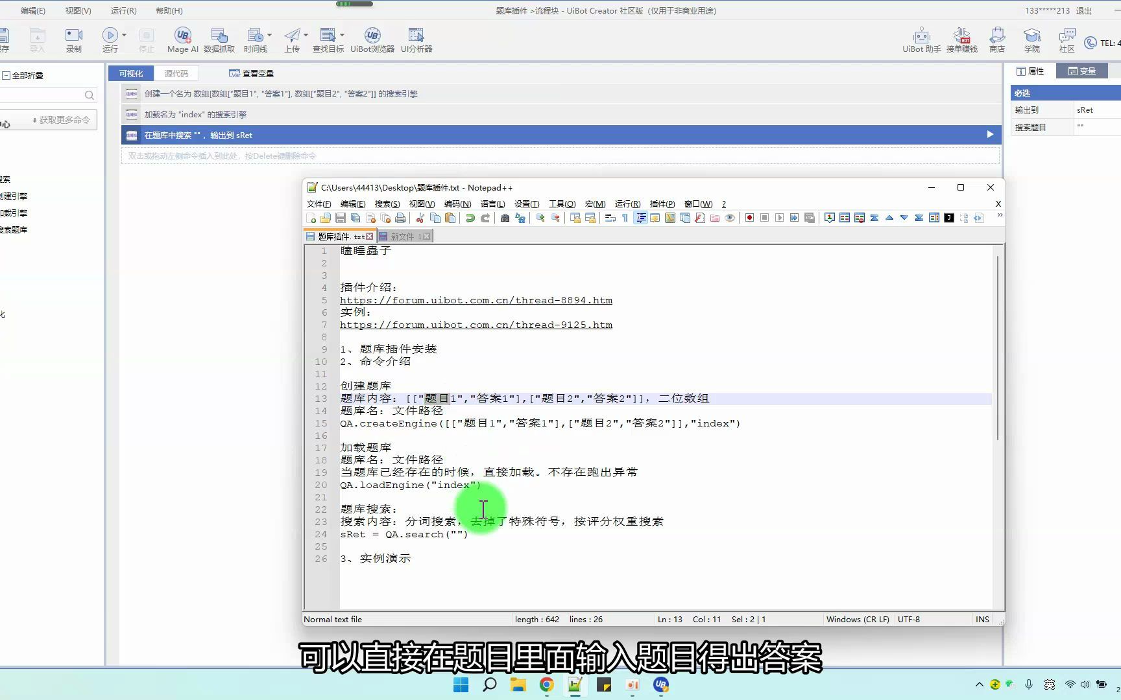Close the 题库插件.txt tab with its X
The image size is (1121, 700).
pos(369,237)
